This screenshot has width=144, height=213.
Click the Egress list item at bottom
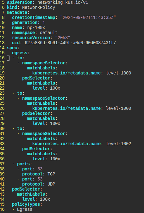25,209
